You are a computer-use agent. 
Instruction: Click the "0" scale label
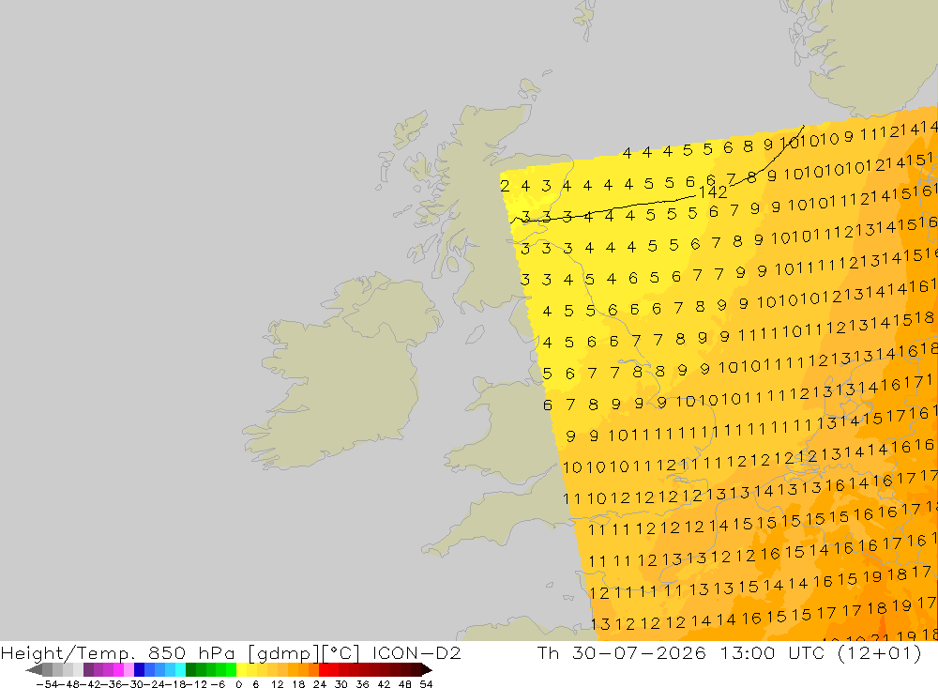click(x=238, y=684)
